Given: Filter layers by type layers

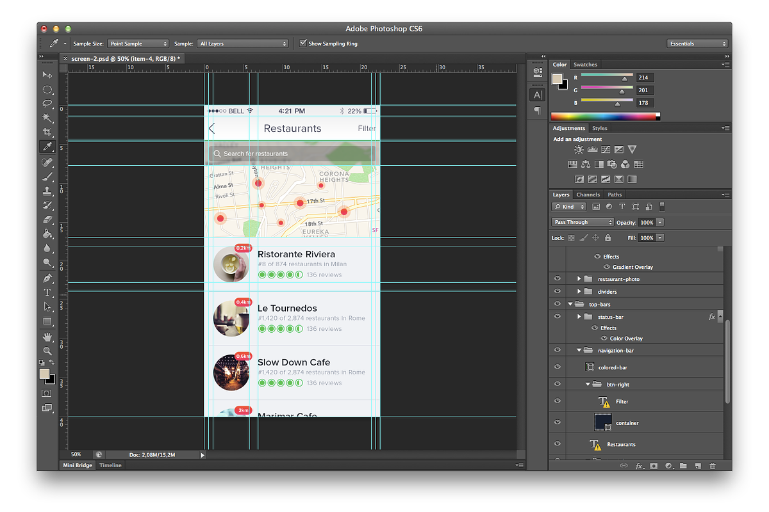Looking at the screenshot, I should tap(622, 207).
